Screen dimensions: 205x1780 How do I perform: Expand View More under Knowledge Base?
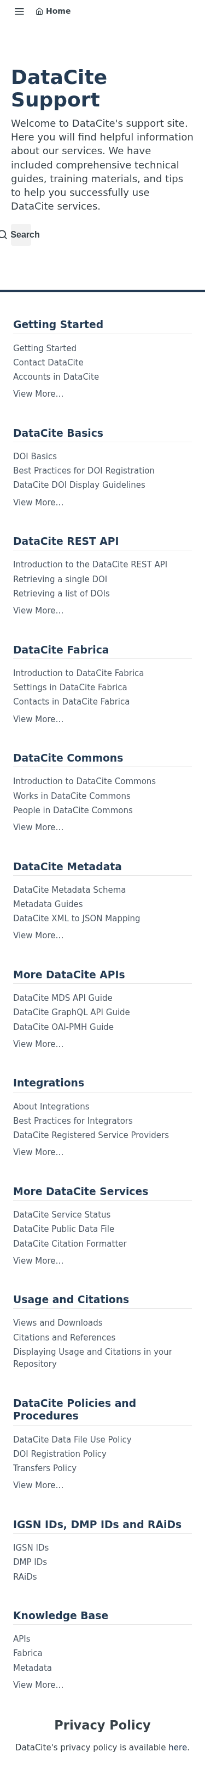38,1685
